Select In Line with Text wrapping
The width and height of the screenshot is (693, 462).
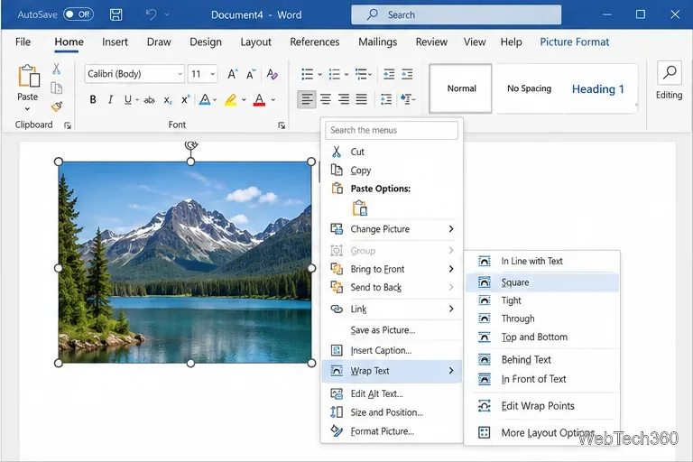542,262
